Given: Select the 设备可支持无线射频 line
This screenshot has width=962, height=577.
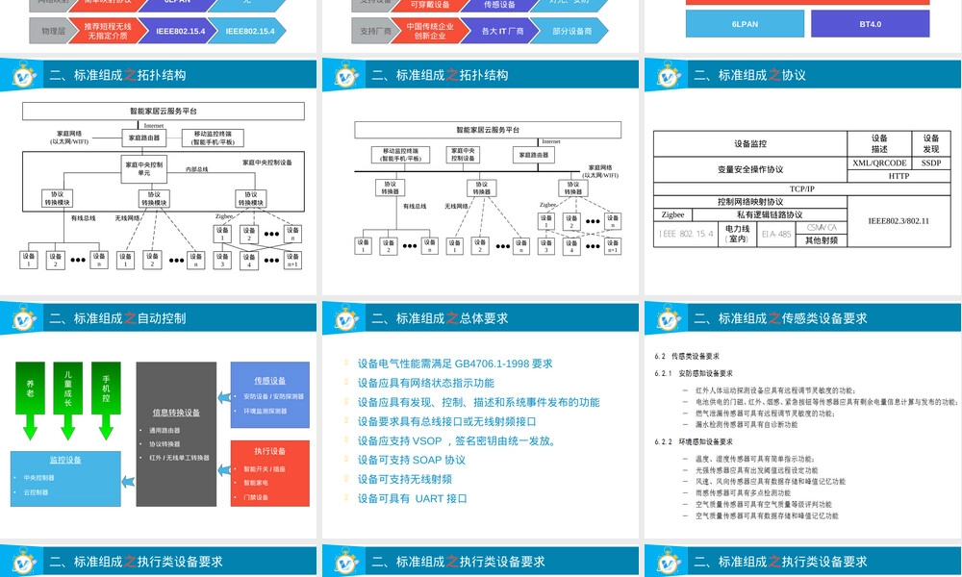Looking at the screenshot, I should click(x=404, y=480).
